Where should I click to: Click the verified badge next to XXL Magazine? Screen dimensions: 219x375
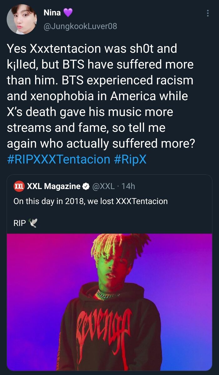click(x=87, y=186)
